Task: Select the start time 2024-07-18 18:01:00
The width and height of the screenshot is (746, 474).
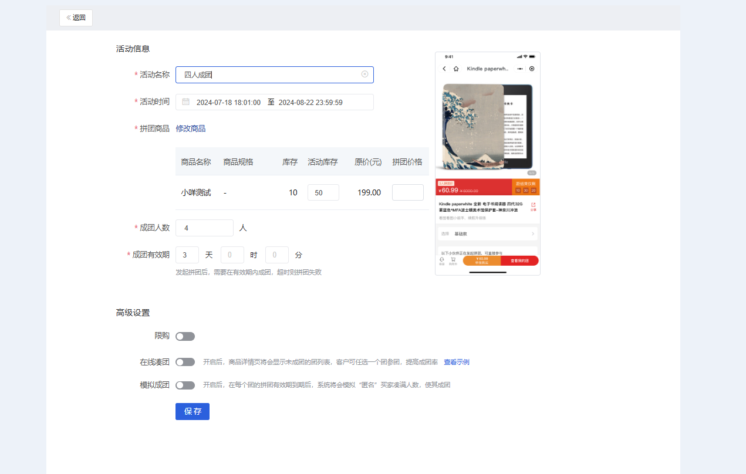Action: click(228, 102)
